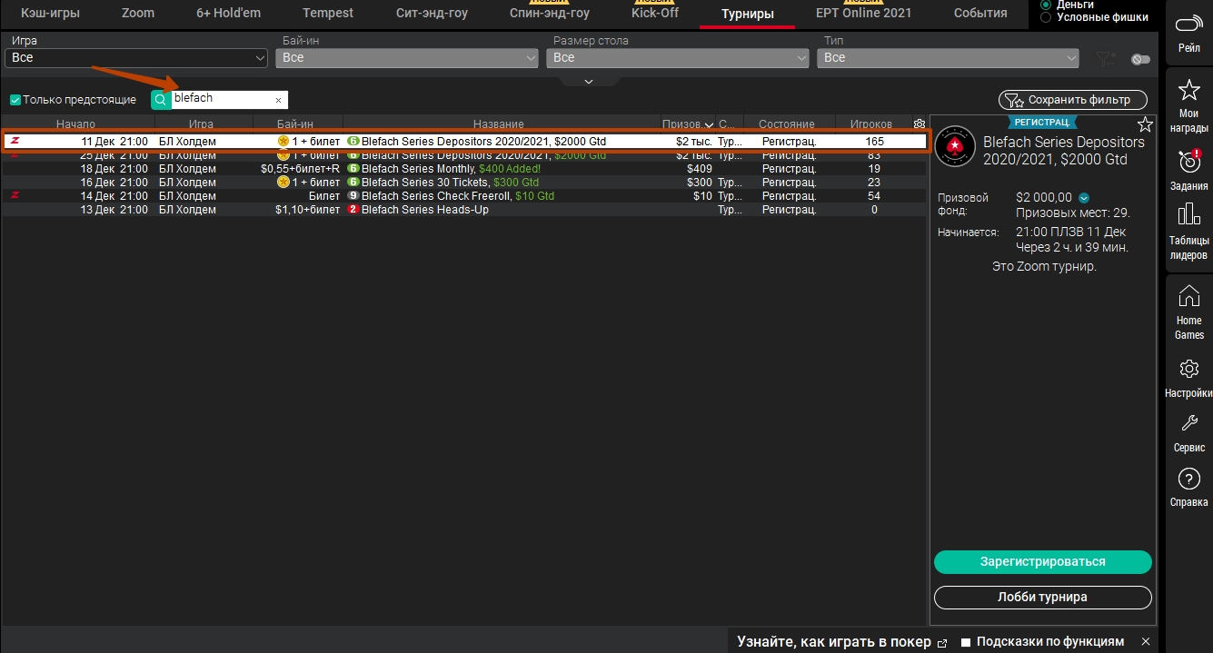Viewport: 1213px width, 653px height.
Task: Switch to Tempest tab
Action: pyautogui.click(x=327, y=13)
